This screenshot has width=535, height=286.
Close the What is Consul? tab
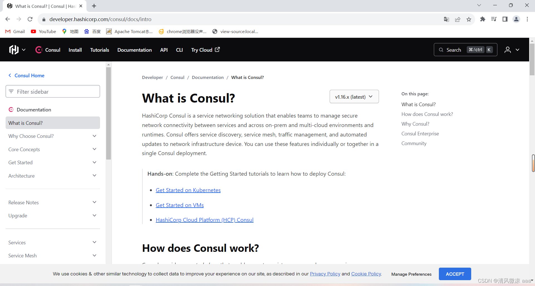pyautogui.click(x=81, y=6)
